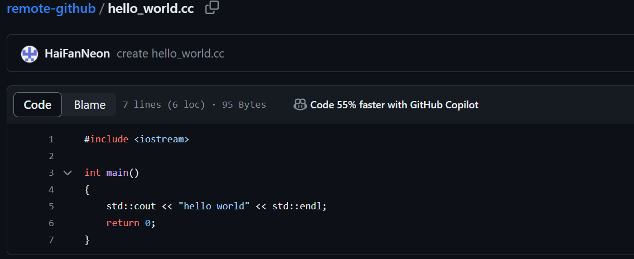Click 'Code 55% faster with GitHub Copilot'
The height and width of the screenshot is (259, 634).
click(x=394, y=105)
